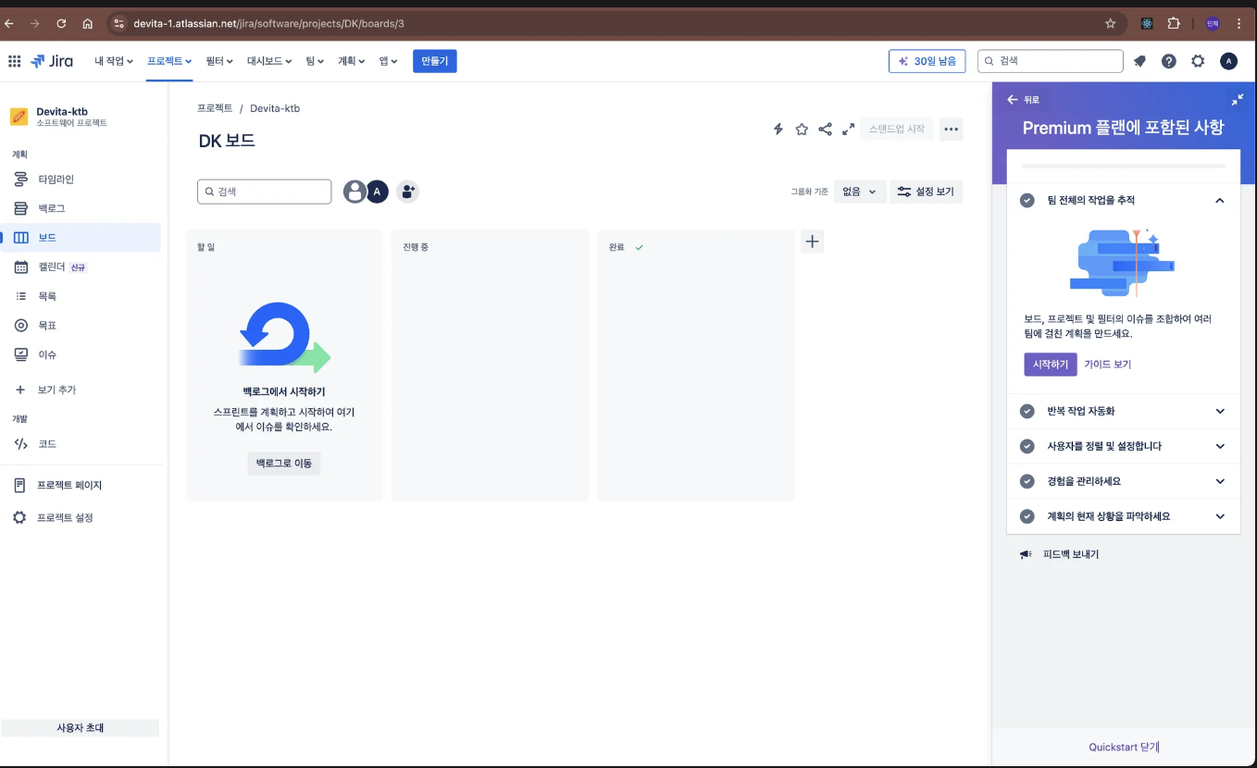1257x768 pixels.
Task: Collapse the Quickstart panel minimize icon
Action: click(x=1238, y=99)
